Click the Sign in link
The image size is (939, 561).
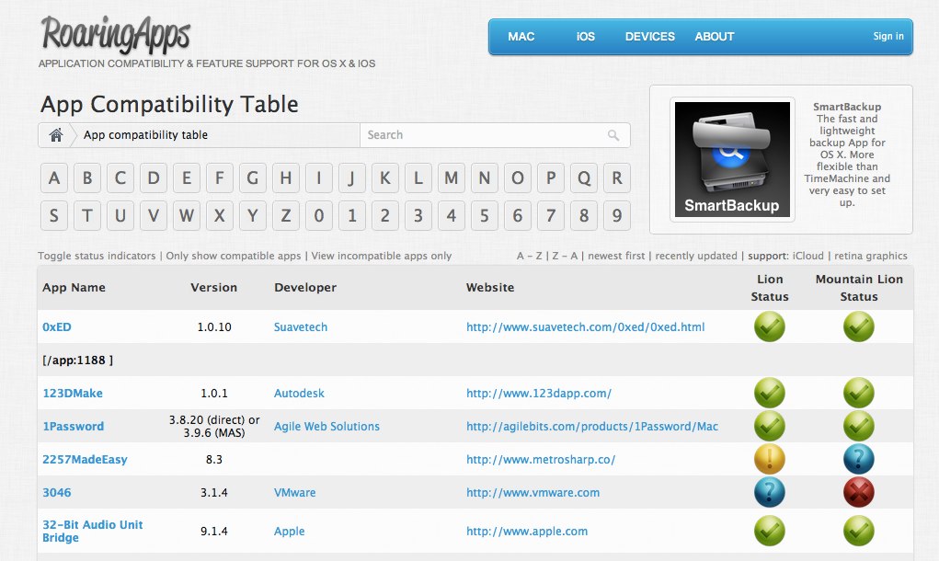pos(888,36)
